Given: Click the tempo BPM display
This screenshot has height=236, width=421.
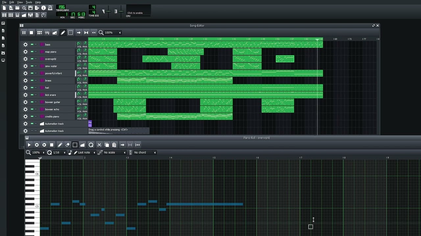Looking at the screenshot, I should click(61, 7).
